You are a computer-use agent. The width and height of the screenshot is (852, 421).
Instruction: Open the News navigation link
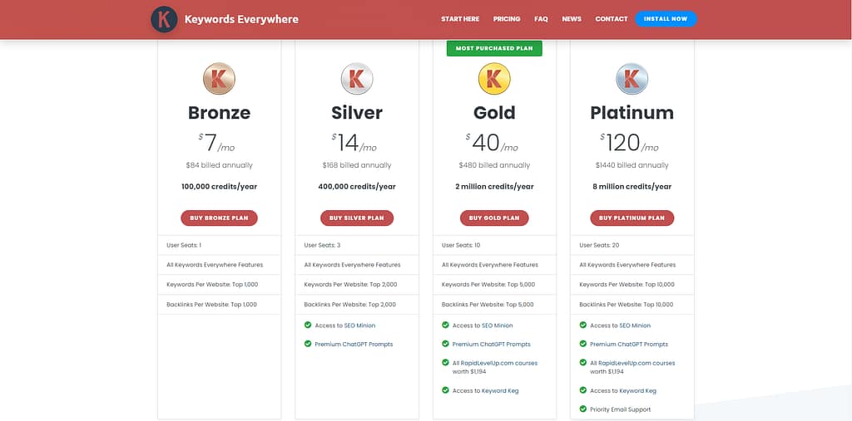(x=572, y=19)
